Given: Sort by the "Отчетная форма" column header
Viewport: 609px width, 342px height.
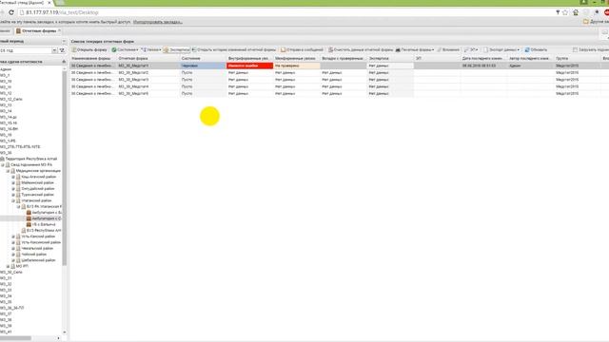Looking at the screenshot, I should coord(148,58).
